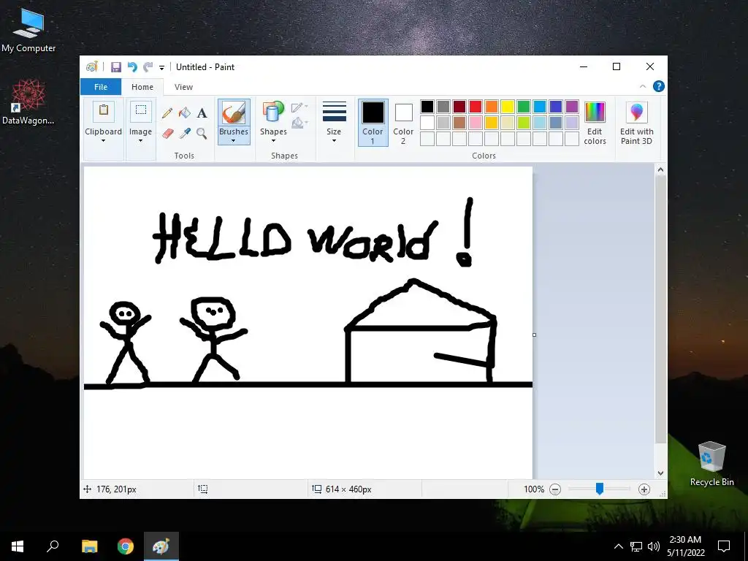Click the Save icon in the title bar

[116, 67]
